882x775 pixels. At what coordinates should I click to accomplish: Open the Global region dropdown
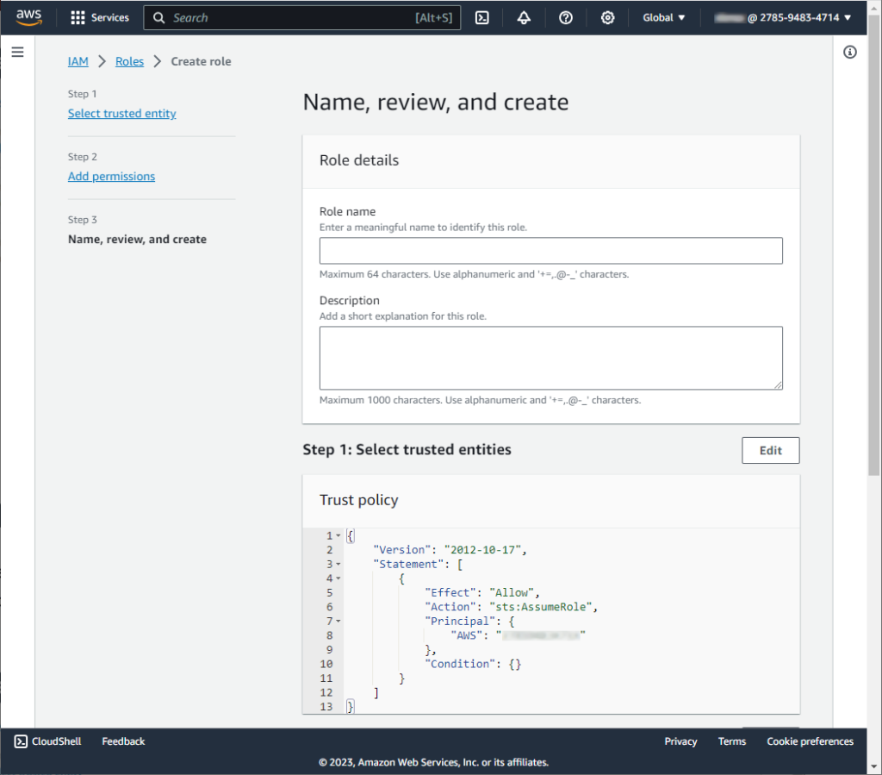click(664, 17)
